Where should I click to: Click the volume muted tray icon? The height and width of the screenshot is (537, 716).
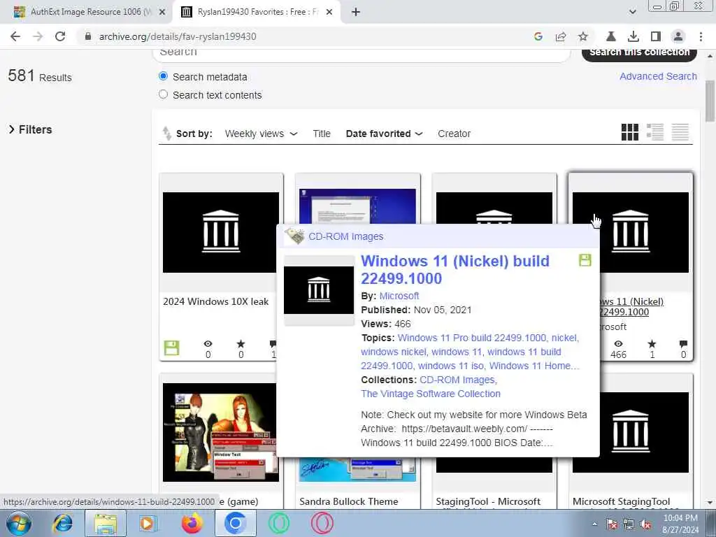645,524
